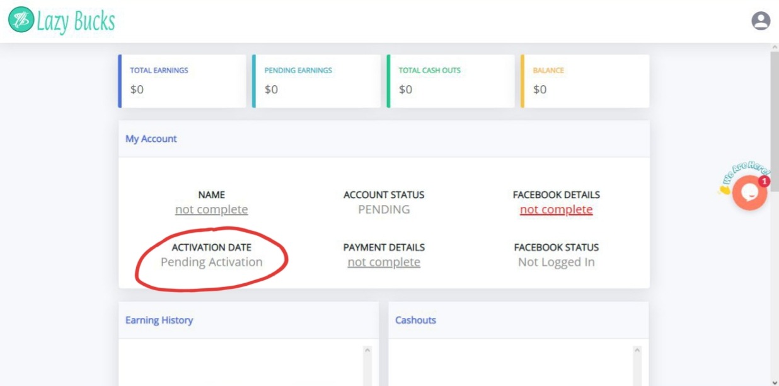Select the Balance card

pyautogui.click(x=586, y=81)
